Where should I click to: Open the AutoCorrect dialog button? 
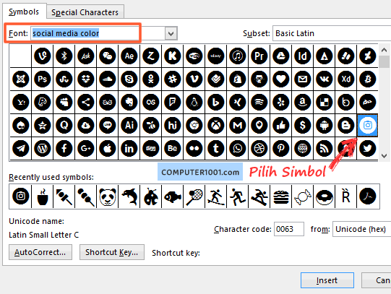click(x=40, y=252)
